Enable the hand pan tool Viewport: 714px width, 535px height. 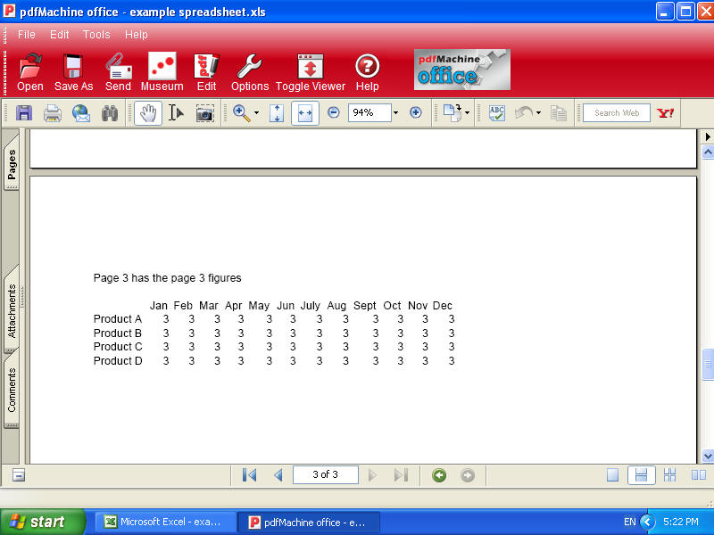point(148,113)
